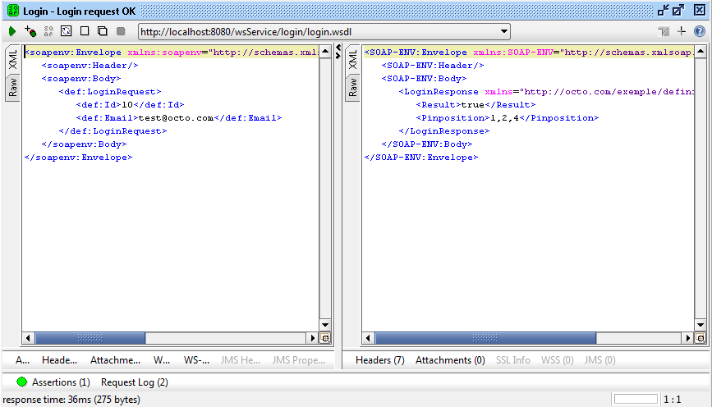Open the Assertions (1) panel
The width and height of the screenshot is (712, 407).
pos(53,382)
